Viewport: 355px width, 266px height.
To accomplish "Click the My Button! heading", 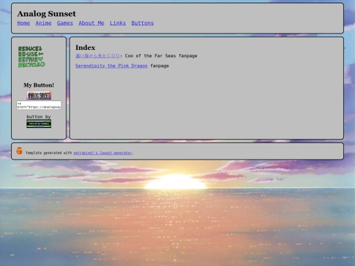I will tap(39, 85).
